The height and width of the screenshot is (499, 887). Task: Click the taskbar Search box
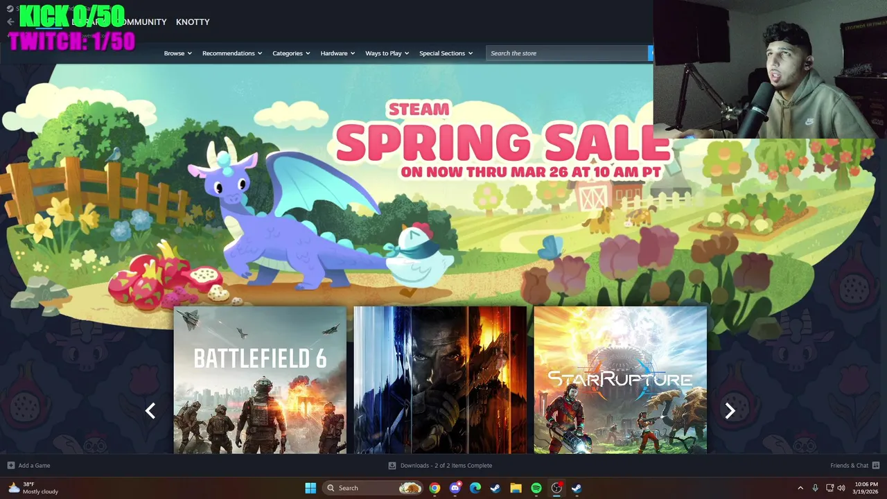tap(373, 488)
